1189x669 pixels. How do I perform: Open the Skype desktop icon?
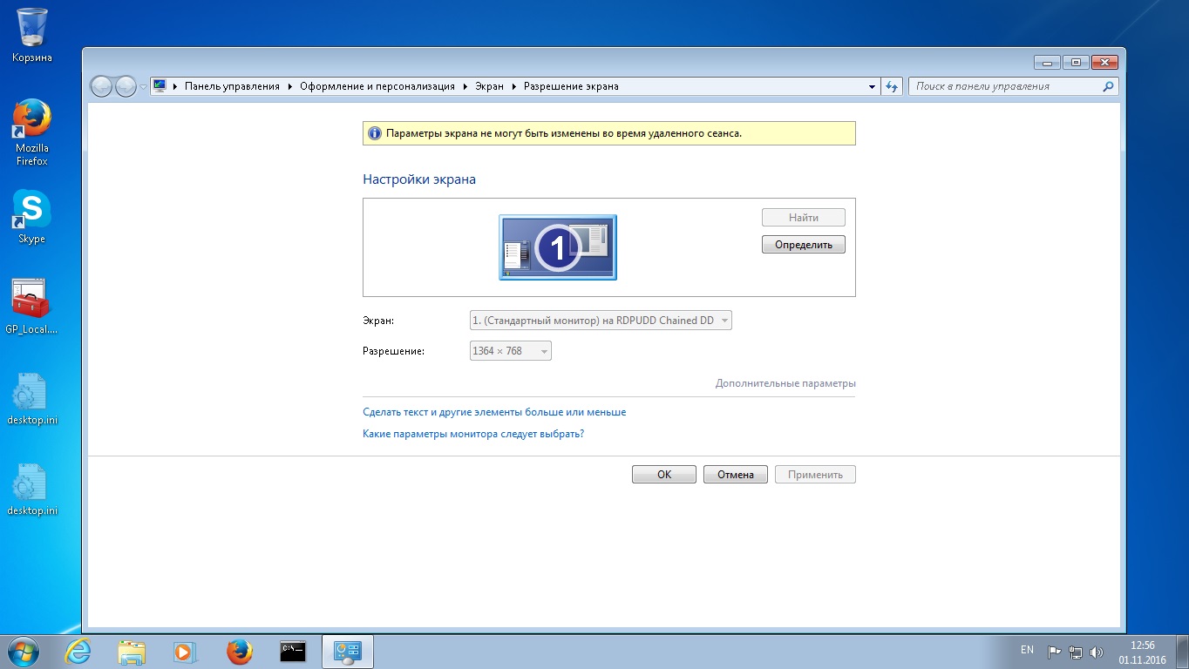click(x=31, y=210)
